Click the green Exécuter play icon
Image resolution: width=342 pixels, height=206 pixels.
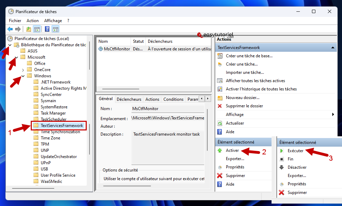pyautogui.click(x=282, y=151)
